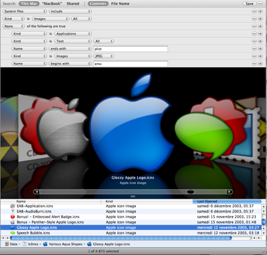
Task: Open the ends with condition dropdown
Action: click(70, 48)
